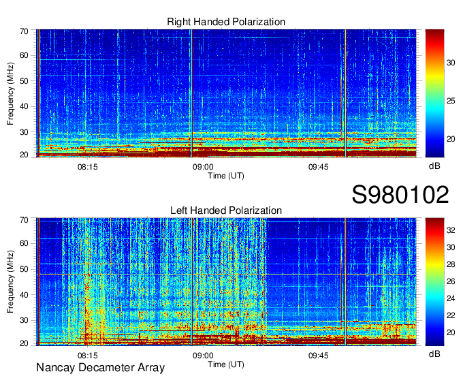The height and width of the screenshot is (376, 463).
Task: Click the 'Time (UT)' label under bottom plot
Action: pos(226,364)
